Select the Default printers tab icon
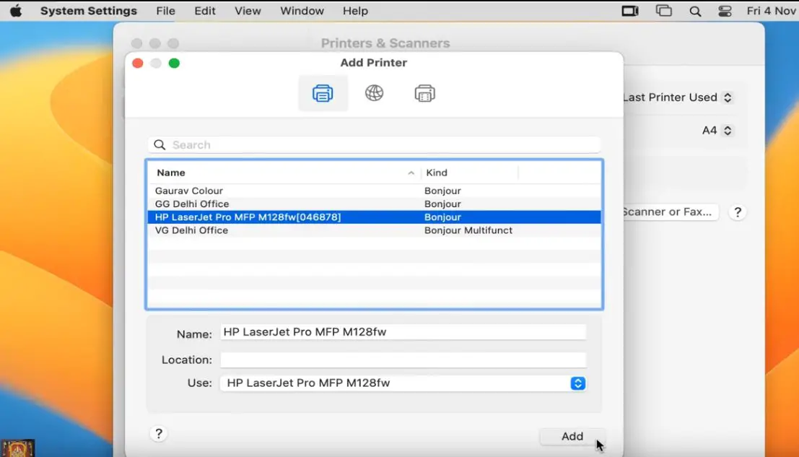 (x=323, y=93)
